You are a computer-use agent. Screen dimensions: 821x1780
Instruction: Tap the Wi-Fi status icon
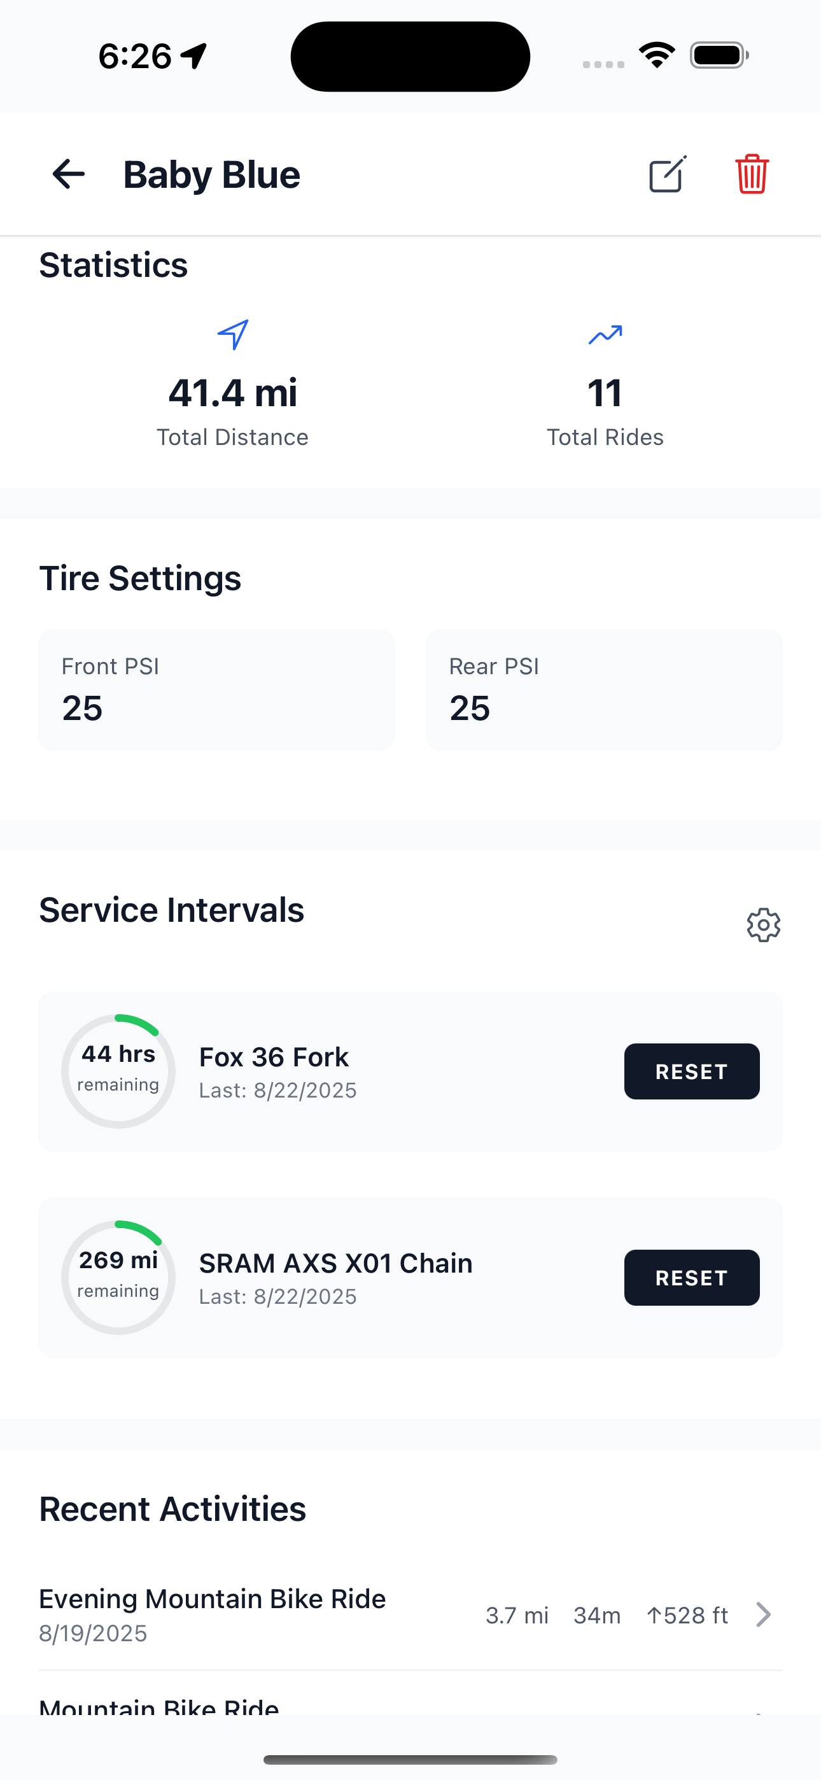(x=657, y=55)
